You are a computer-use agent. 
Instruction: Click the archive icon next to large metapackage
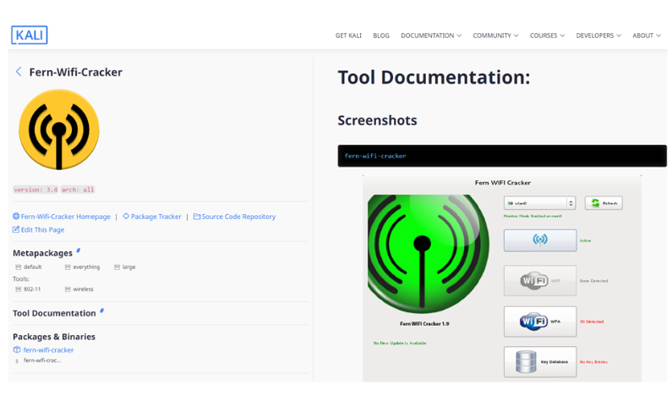coord(117,267)
